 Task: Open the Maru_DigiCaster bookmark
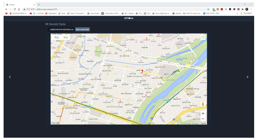[161, 14]
